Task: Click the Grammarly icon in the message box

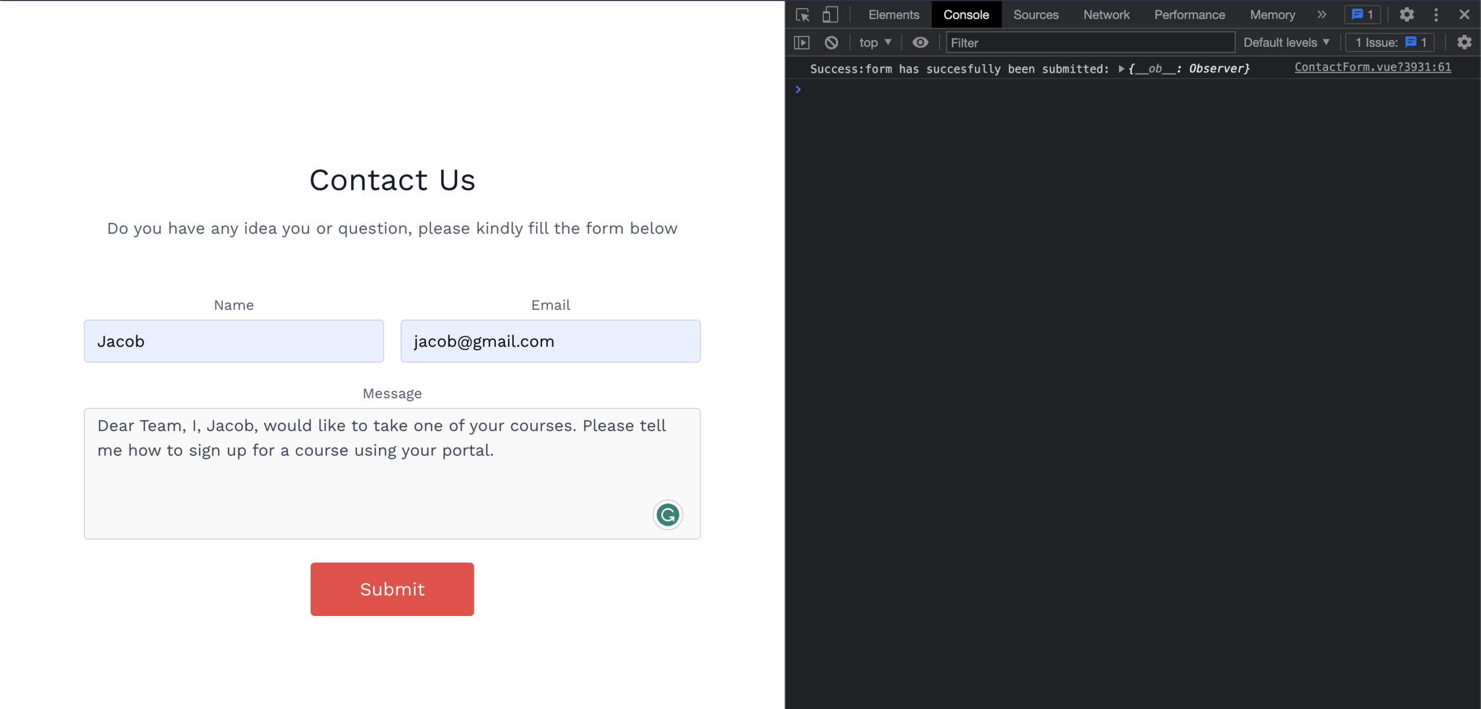Action: [x=668, y=514]
